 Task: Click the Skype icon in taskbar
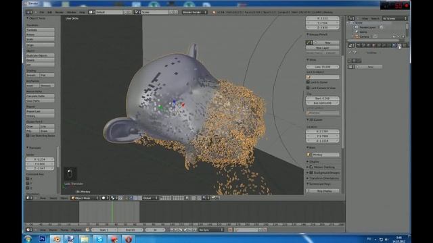tap(99, 239)
